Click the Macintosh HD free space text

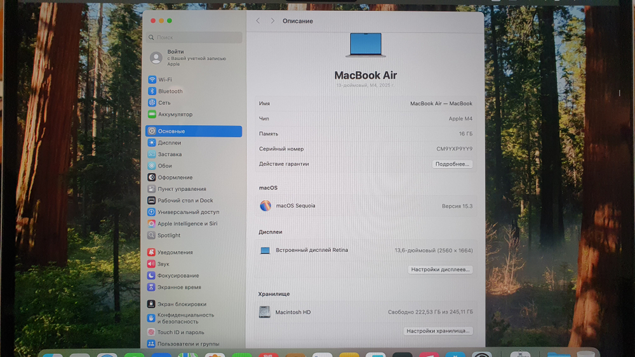(430, 312)
